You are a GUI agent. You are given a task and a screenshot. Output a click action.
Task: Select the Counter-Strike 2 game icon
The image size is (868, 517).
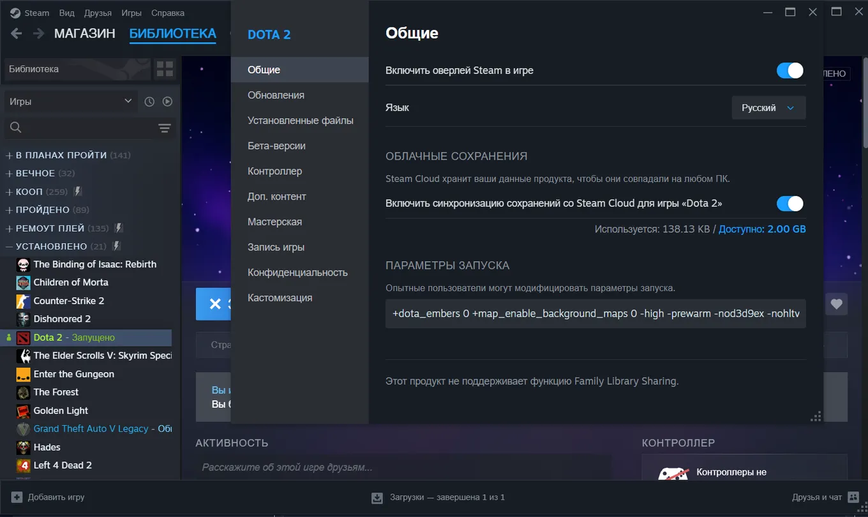click(24, 301)
